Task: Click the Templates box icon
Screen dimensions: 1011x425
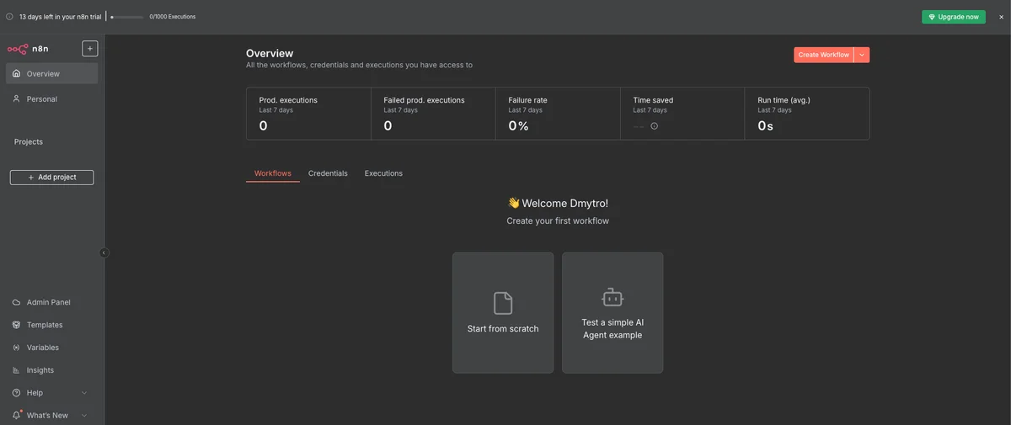Action: pyautogui.click(x=17, y=325)
